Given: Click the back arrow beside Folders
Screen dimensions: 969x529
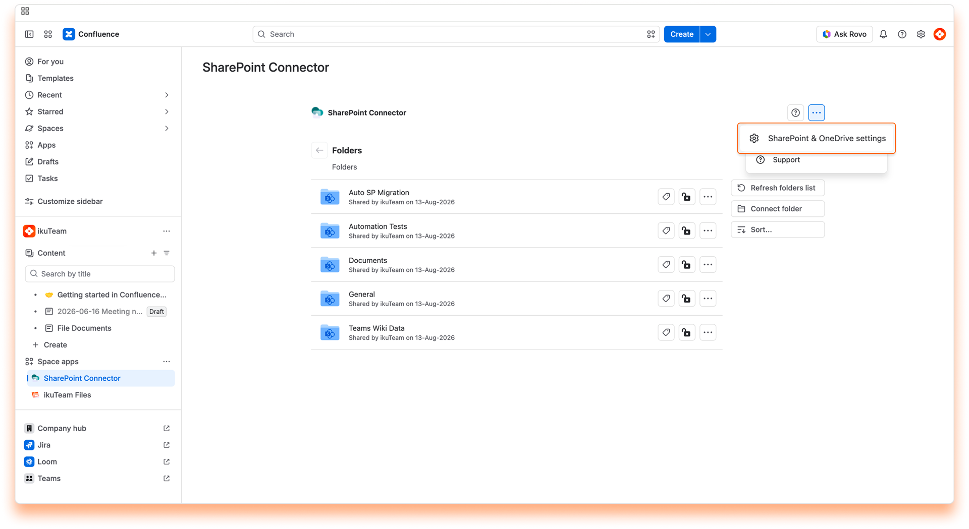Looking at the screenshot, I should [x=319, y=150].
